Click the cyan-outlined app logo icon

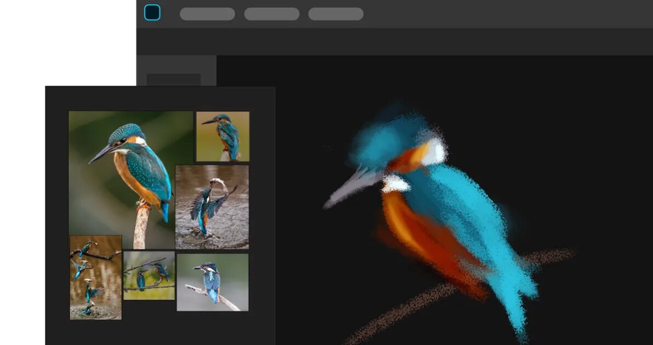tap(152, 13)
